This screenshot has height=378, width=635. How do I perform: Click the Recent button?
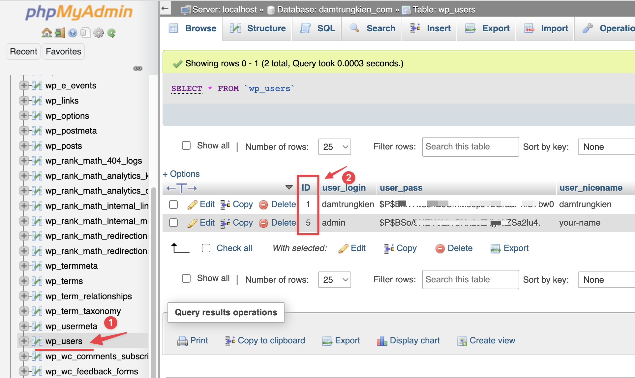[x=23, y=51]
